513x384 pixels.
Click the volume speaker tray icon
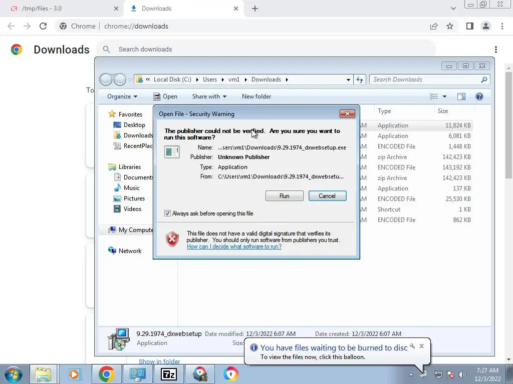point(462,374)
